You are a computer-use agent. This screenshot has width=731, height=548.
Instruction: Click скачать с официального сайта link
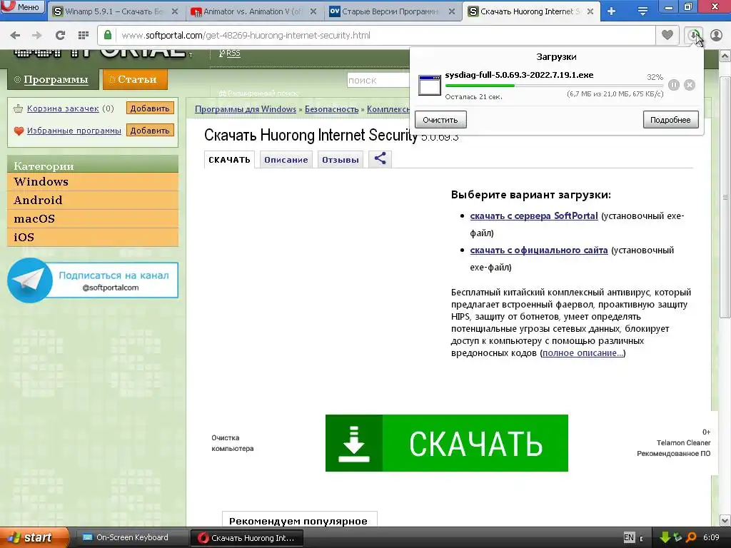tap(539, 250)
